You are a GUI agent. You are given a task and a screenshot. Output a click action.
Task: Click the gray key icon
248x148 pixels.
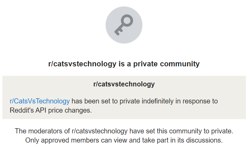pyautogui.click(x=124, y=26)
